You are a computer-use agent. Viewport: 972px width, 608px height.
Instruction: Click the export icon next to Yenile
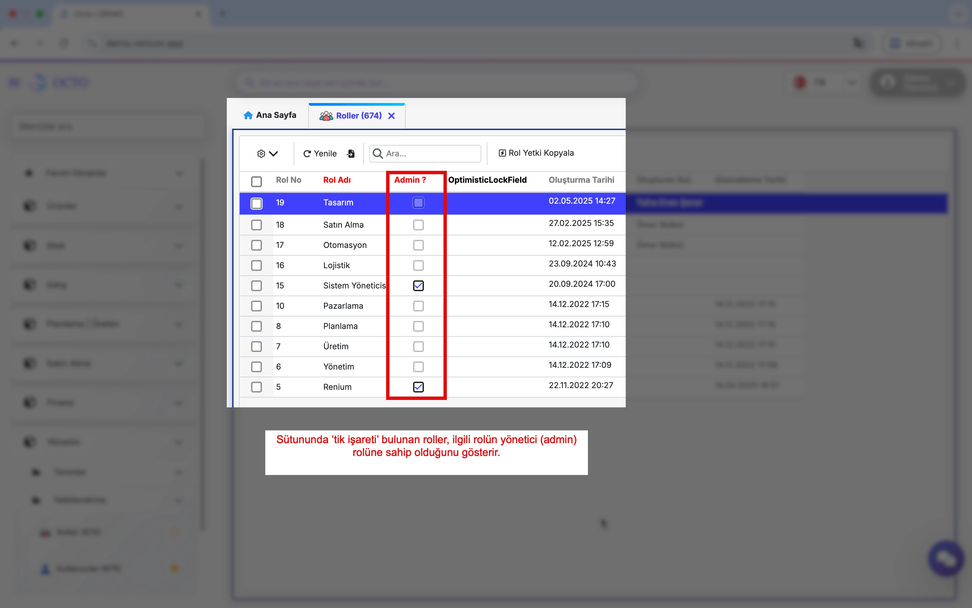351,154
